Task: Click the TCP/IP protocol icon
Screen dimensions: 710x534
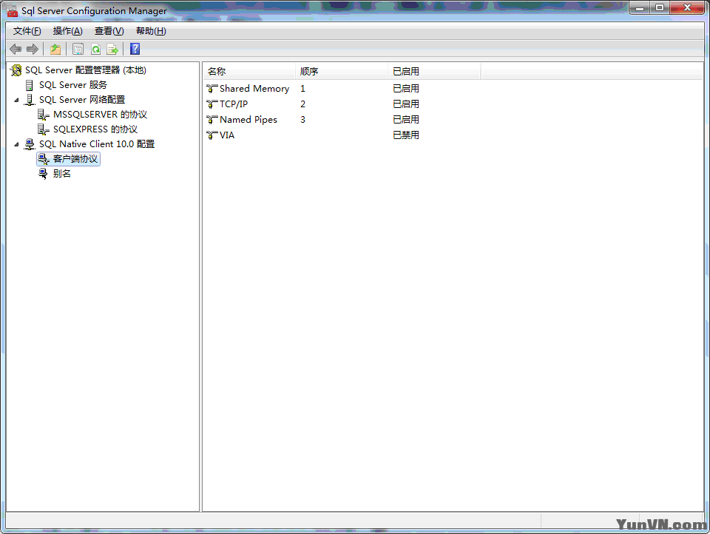Action: [x=212, y=104]
